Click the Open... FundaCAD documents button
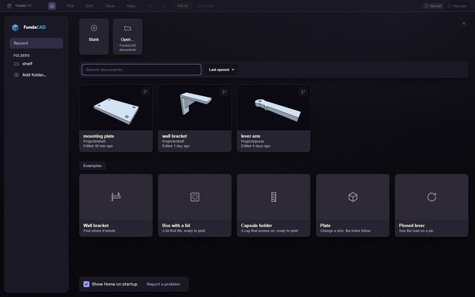The width and height of the screenshot is (475, 297). [128, 37]
